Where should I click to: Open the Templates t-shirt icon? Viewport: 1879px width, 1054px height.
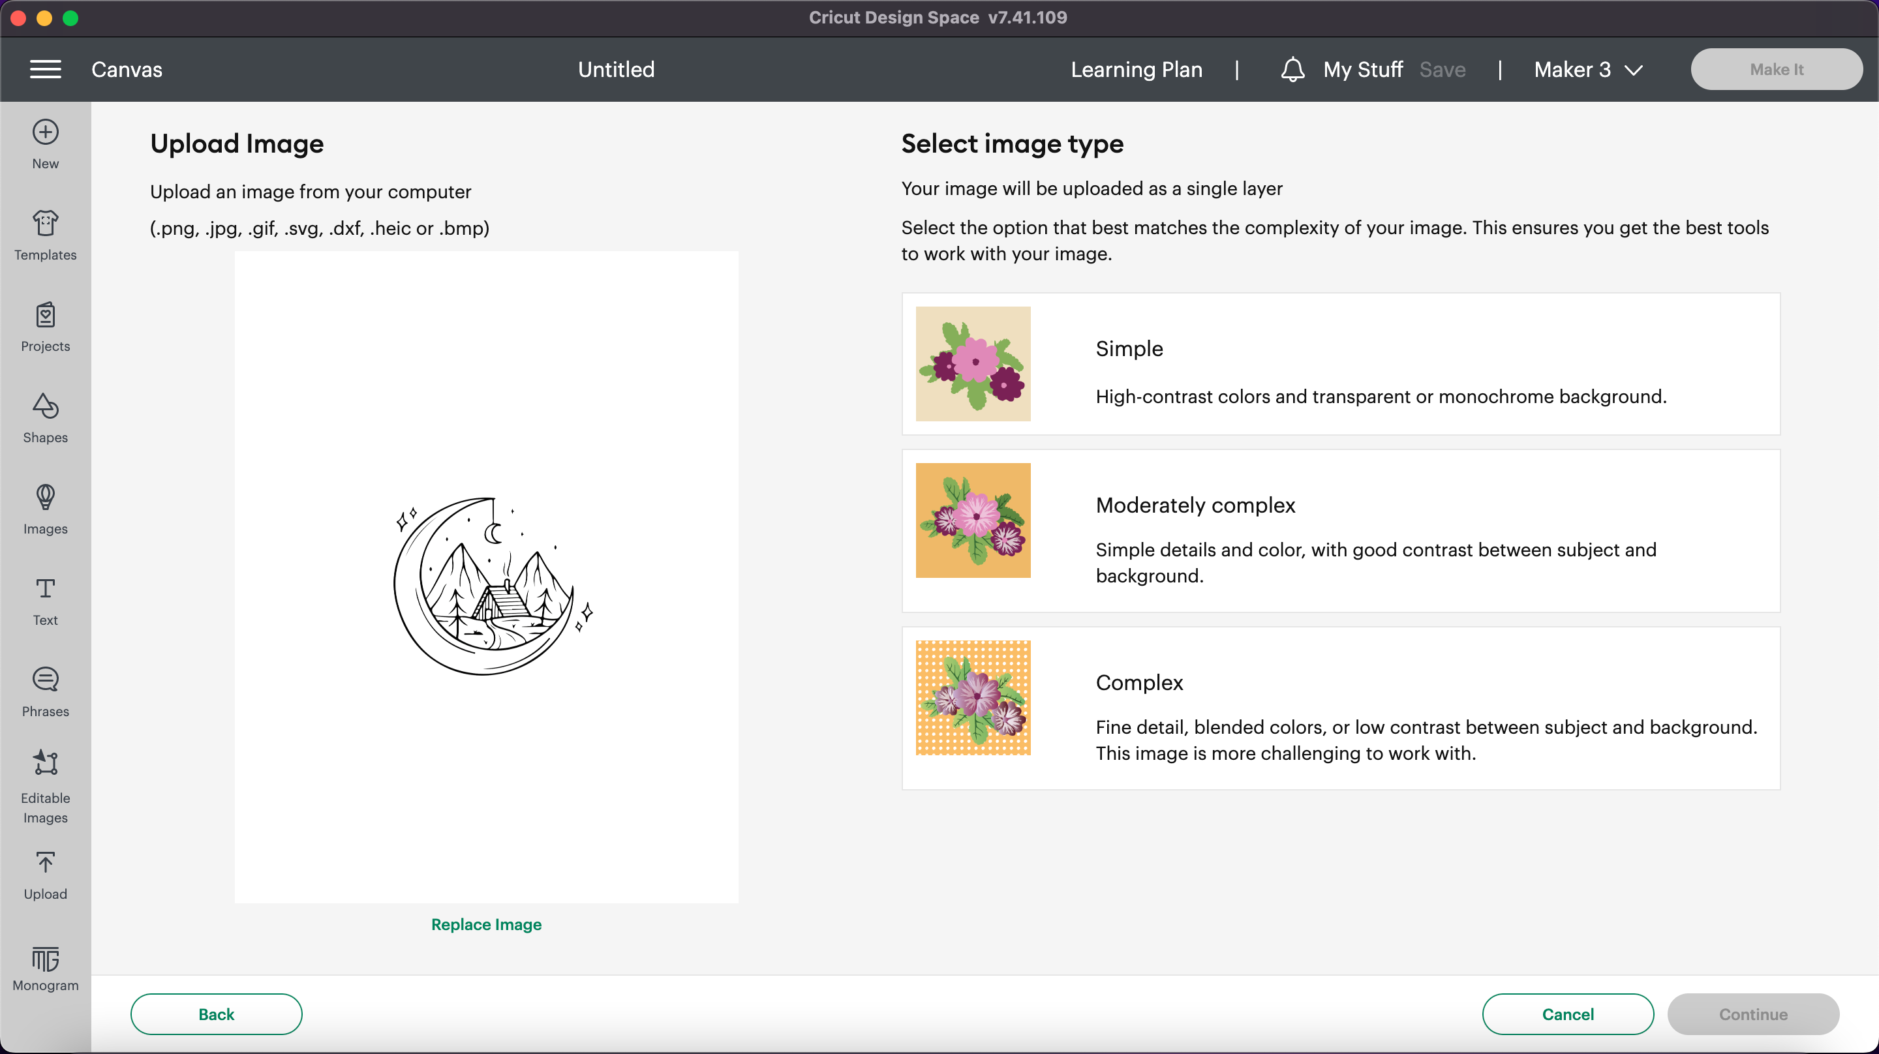click(45, 223)
